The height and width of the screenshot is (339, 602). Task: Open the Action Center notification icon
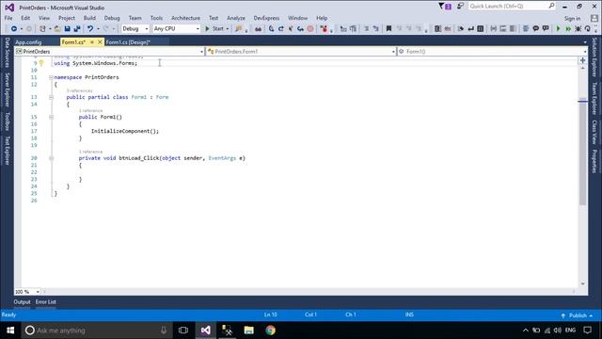pyautogui.click(x=587, y=331)
